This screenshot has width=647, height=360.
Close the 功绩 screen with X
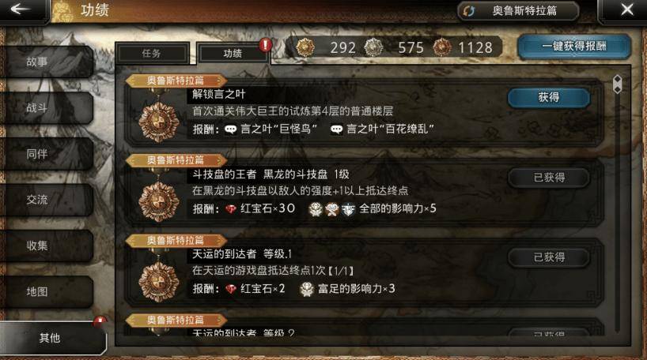[x=627, y=9]
